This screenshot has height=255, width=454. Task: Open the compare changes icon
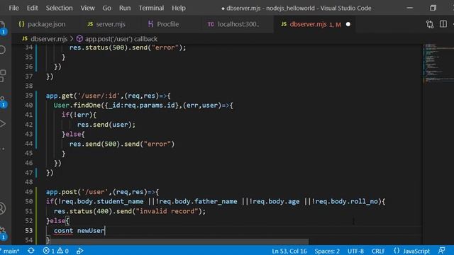click(x=430, y=24)
